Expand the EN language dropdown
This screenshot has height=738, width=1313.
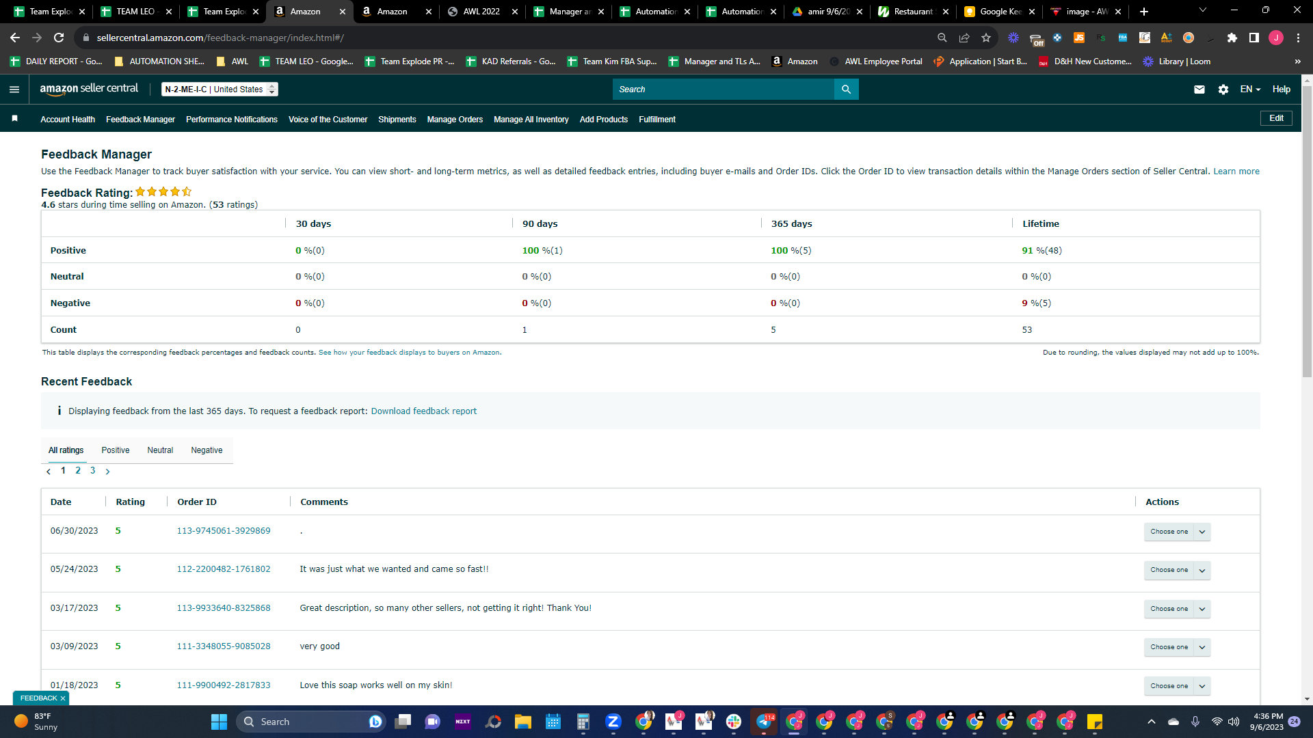click(1250, 90)
